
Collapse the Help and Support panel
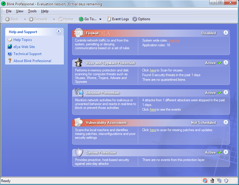click(59, 32)
